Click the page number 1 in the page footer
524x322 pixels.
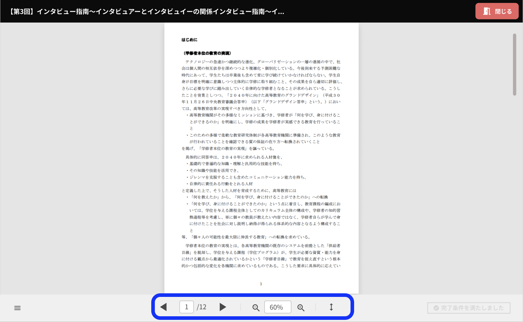(x=261, y=284)
